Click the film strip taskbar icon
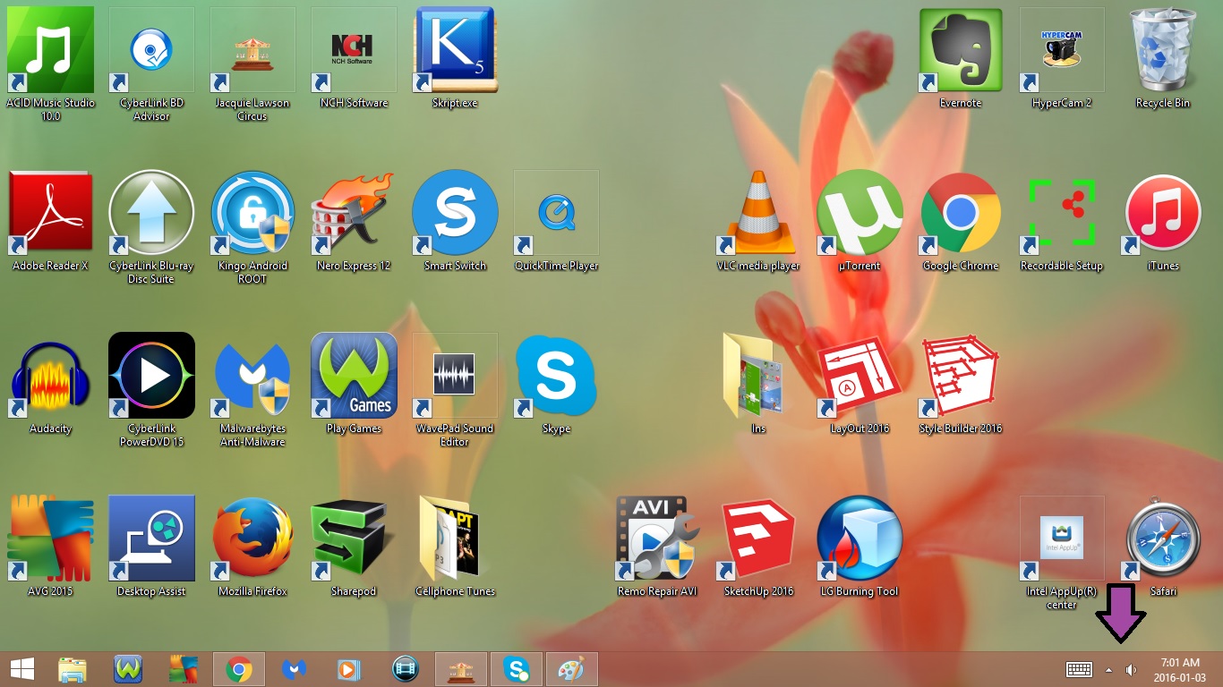 (406, 669)
